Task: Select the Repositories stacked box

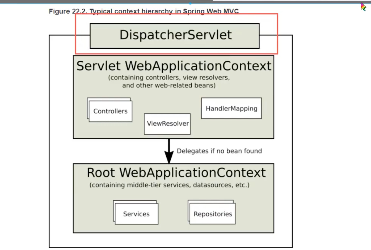Action: click(x=213, y=214)
